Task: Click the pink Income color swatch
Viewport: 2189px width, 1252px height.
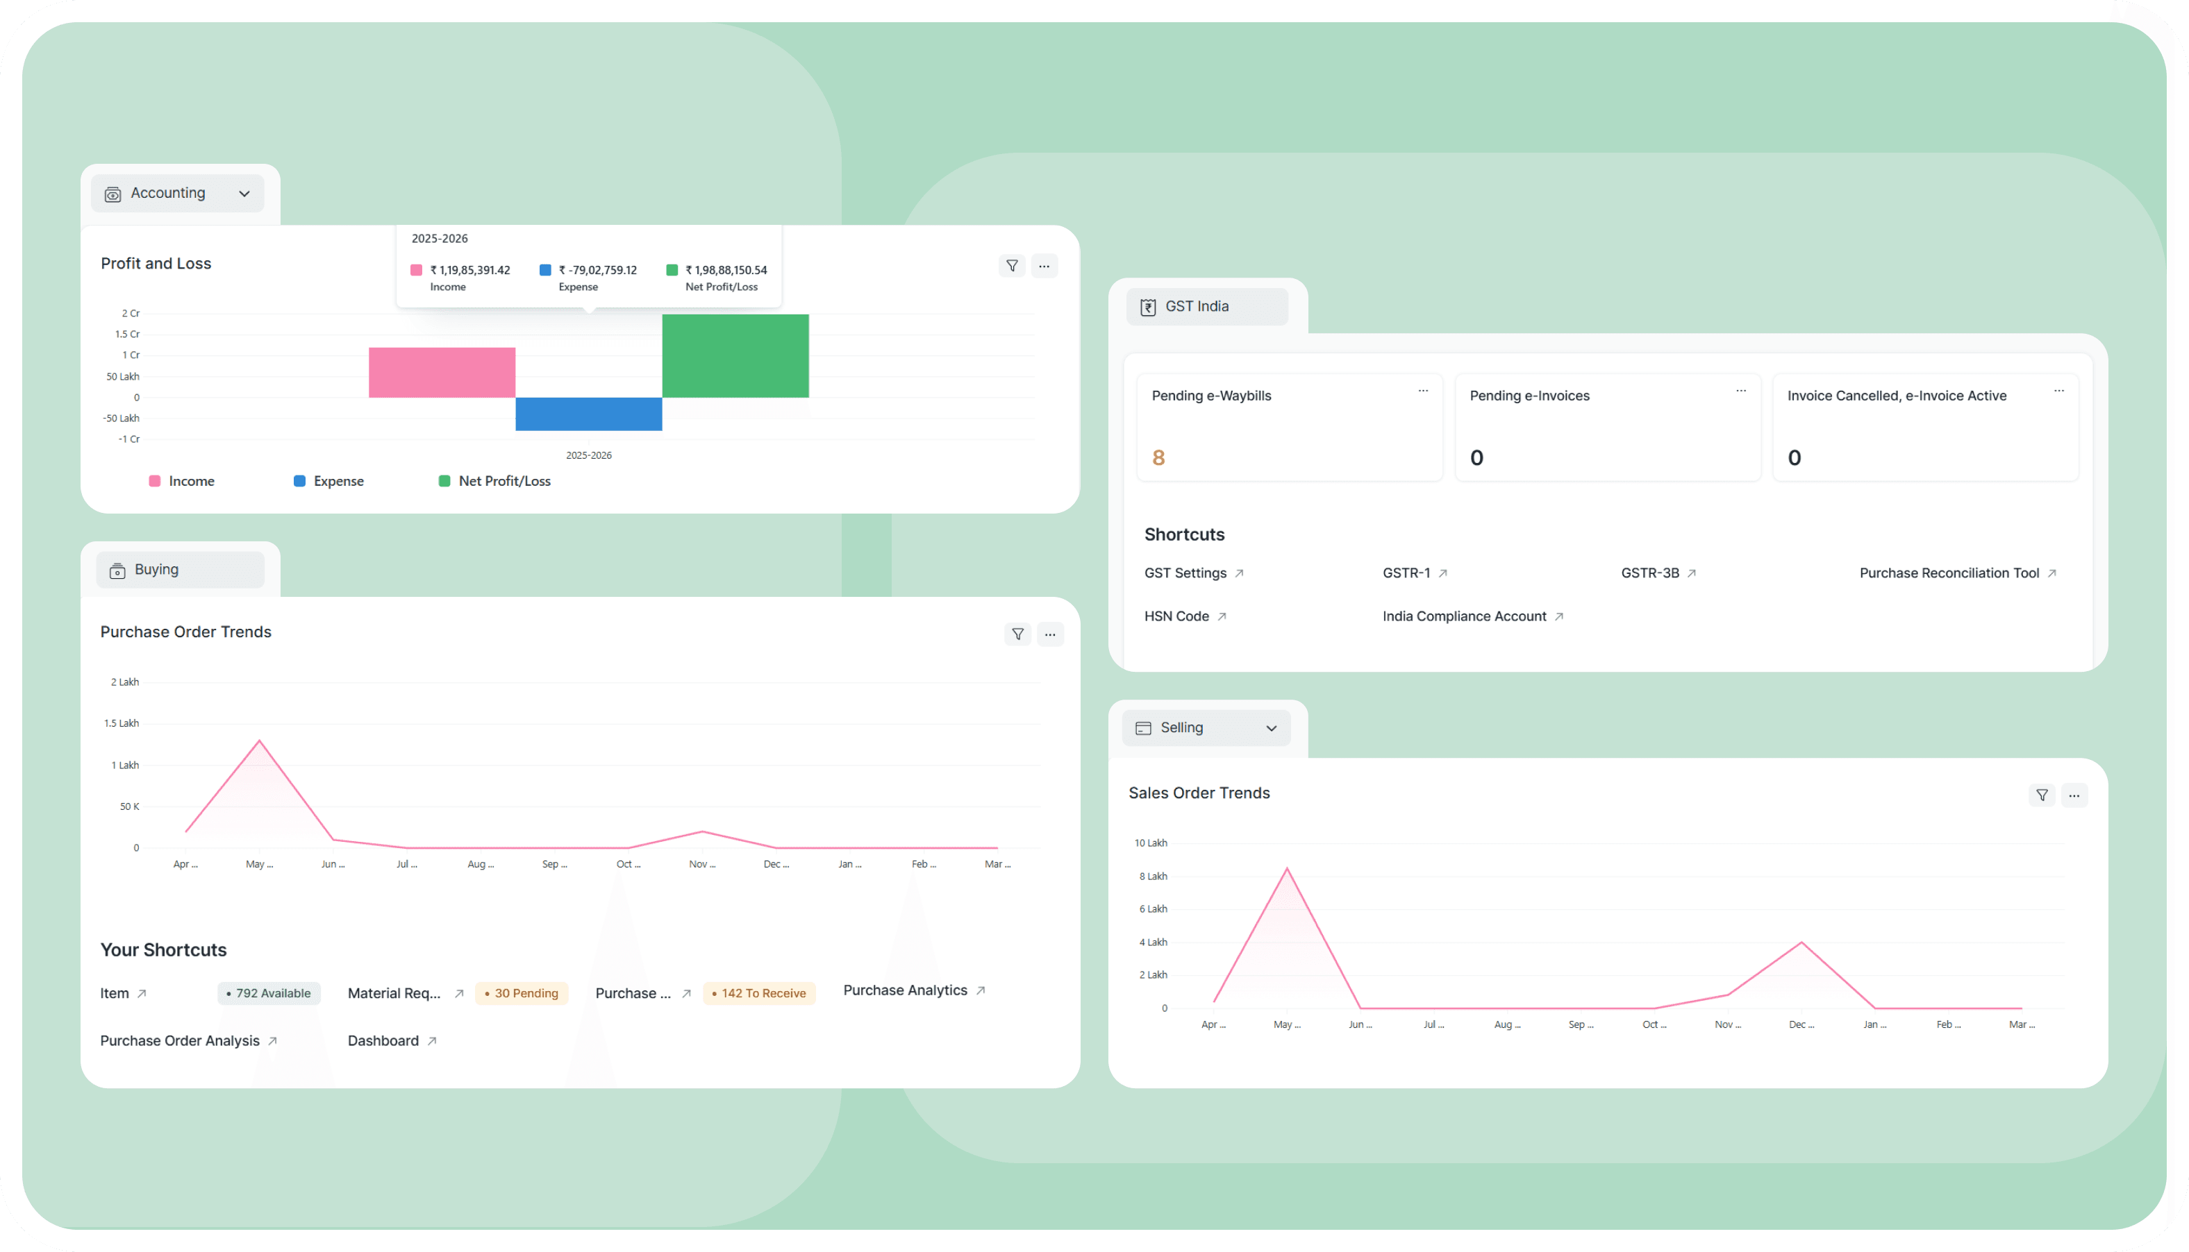Action: [x=153, y=481]
